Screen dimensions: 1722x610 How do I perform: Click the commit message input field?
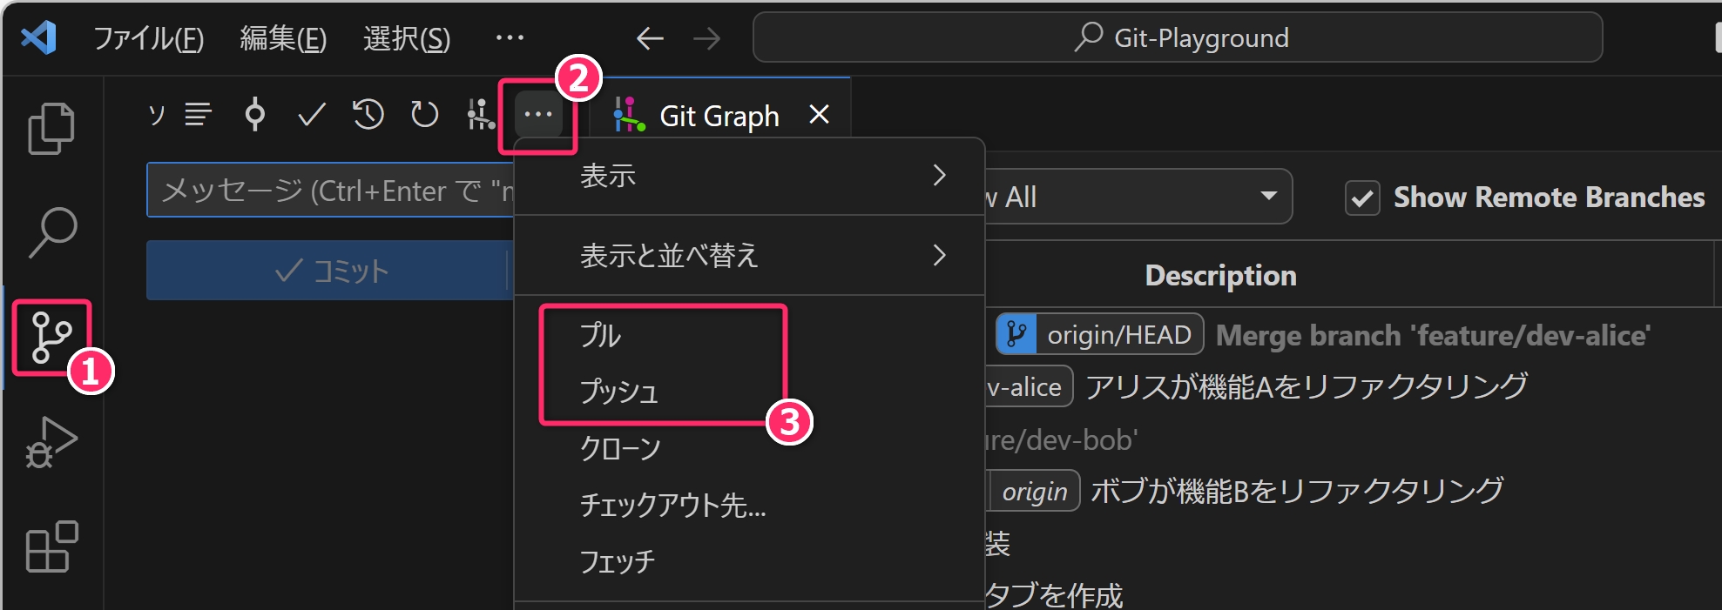(331, 191)
